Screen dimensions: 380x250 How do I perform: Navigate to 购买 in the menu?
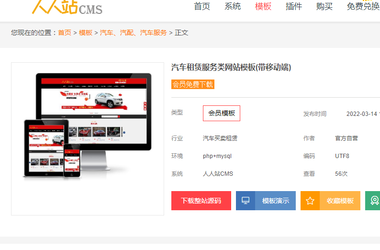(324, 6)
